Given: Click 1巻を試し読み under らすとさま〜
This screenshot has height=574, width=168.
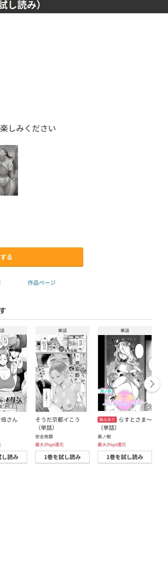Looking at the screenshot, I should tap(125, 457).
